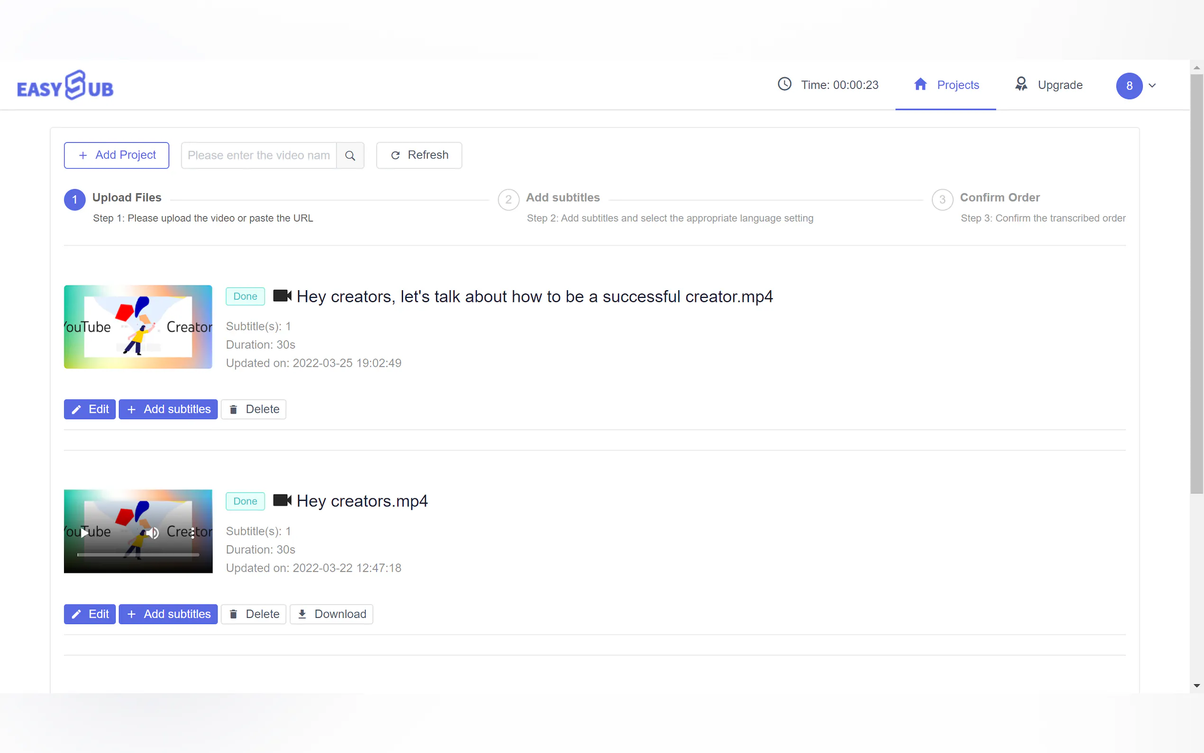Add subtitles to the first project
1204x753 pixels.
tap(168, 409)
